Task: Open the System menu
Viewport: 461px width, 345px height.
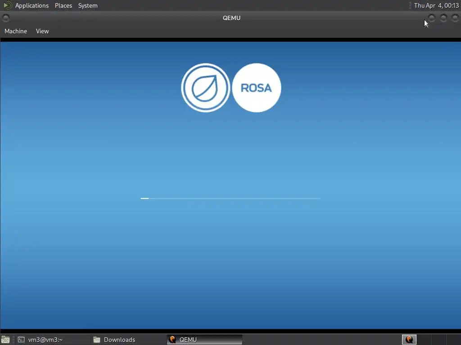Action: tap(88, 5)
